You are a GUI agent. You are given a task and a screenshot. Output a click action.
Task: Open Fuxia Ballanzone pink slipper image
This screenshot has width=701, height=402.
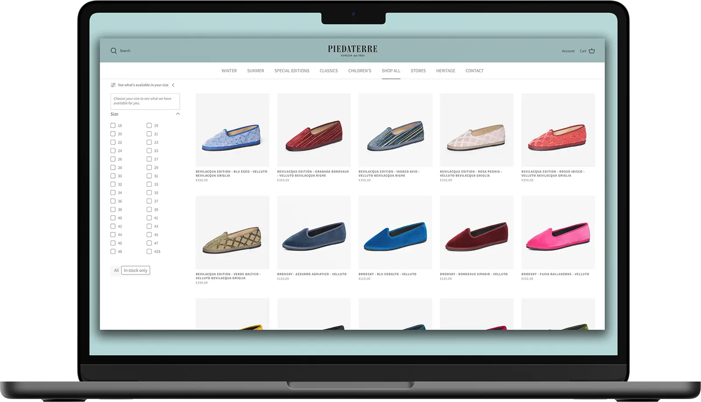[558, 232]
